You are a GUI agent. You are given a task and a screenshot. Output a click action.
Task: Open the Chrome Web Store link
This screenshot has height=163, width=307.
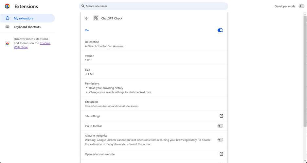click(x=45, y=43)
